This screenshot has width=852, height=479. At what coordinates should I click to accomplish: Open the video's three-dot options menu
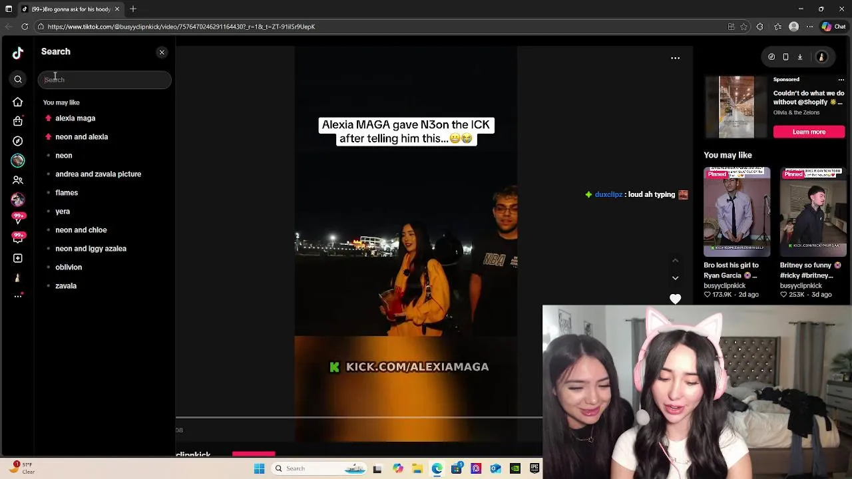coord(675,58)
